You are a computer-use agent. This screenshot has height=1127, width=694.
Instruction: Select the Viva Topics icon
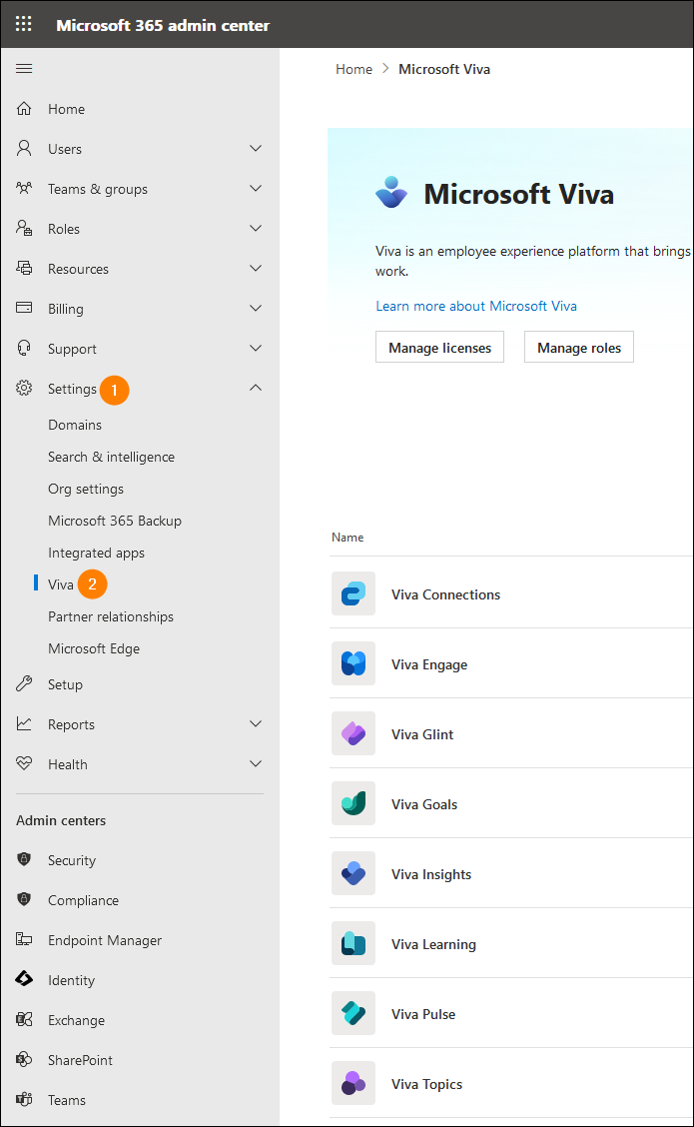tap(353, 1082)
